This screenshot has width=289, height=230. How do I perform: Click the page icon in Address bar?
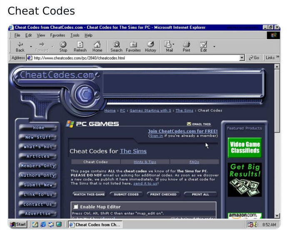click(30, 58)
